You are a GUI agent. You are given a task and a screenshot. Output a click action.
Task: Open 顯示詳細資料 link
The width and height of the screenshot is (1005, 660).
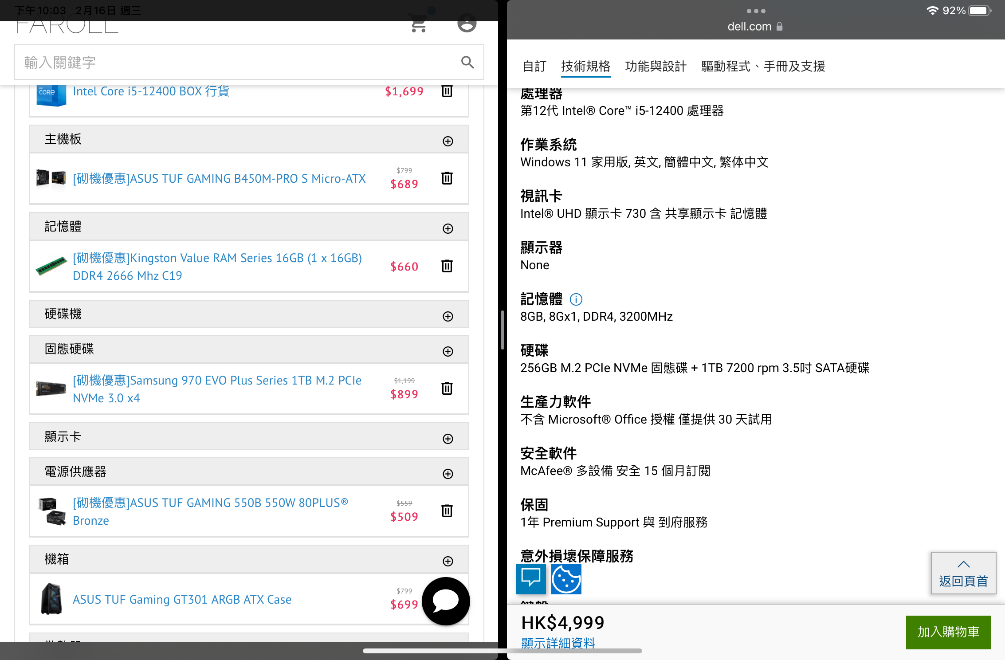click(558, 643)
